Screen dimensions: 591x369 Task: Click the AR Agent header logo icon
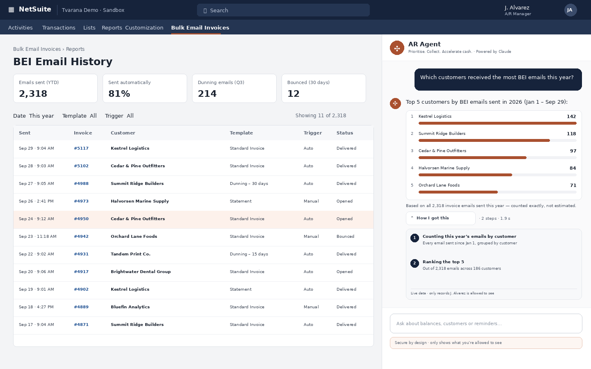[x=397, y=48]
